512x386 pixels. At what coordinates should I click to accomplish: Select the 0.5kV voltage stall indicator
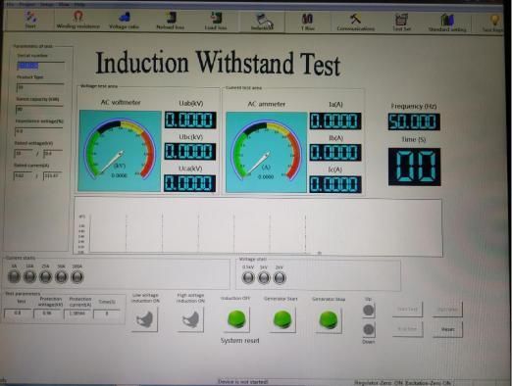(x=248, y=278)
